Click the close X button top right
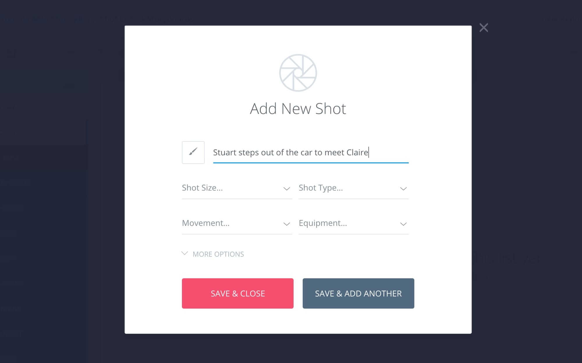582x363 pixels. 484,28
